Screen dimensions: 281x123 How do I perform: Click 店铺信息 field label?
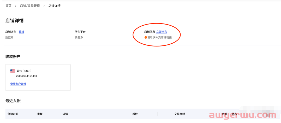(x=150, y=32)
